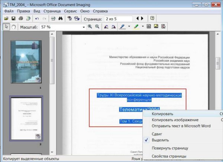Viewport: 223px width, 162px height.
Task: Click the document view scroll up arrow
Action: point(218,34)
